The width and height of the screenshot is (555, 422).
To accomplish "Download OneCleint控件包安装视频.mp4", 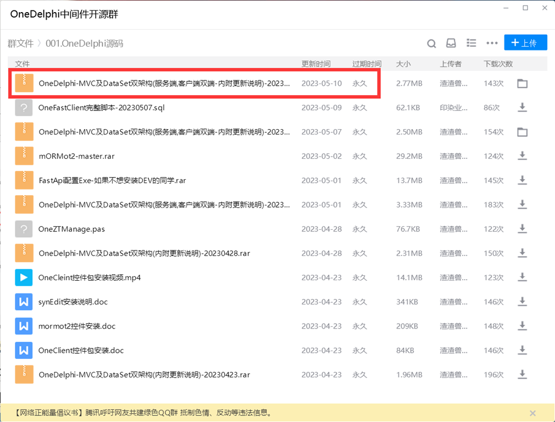I will 522,277.
